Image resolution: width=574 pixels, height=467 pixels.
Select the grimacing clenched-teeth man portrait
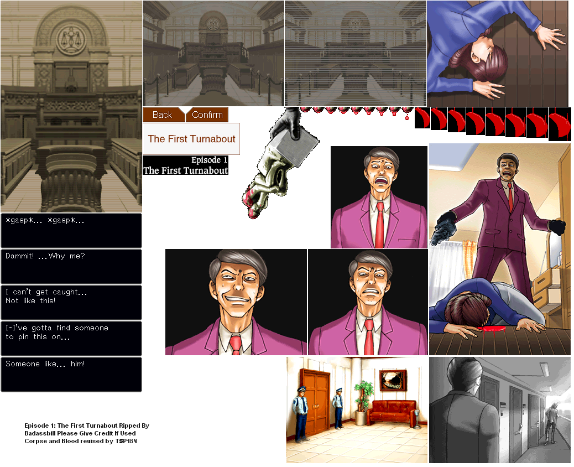368,302
